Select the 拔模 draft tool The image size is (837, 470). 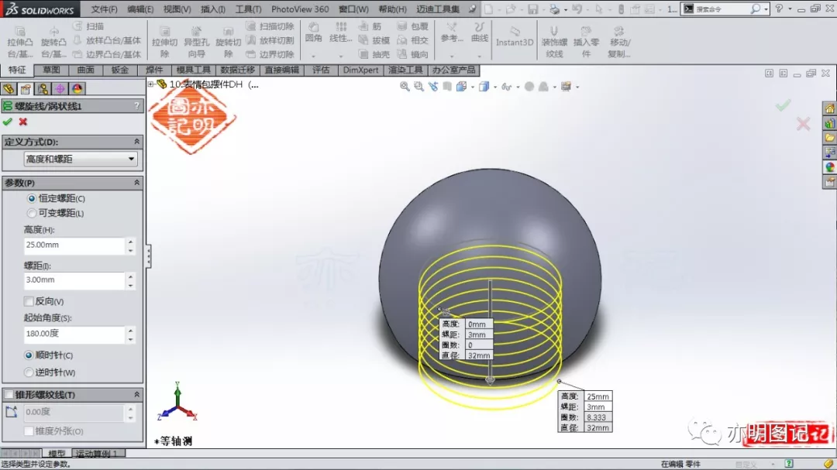tap(374, 40)
